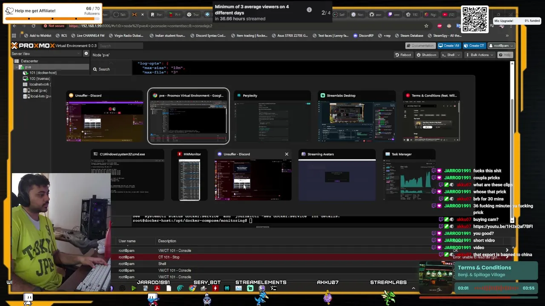Click browser address bar URL
This screenshot has height=306, width=545.
coord(141,26)
